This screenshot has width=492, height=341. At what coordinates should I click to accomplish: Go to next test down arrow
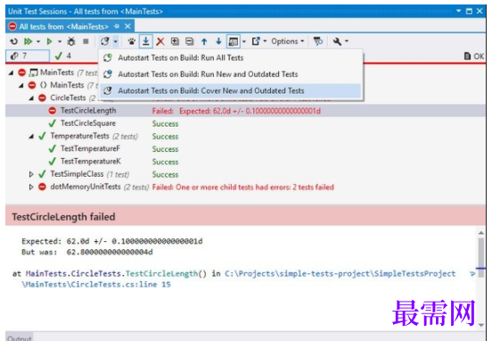tap(218, 41)
